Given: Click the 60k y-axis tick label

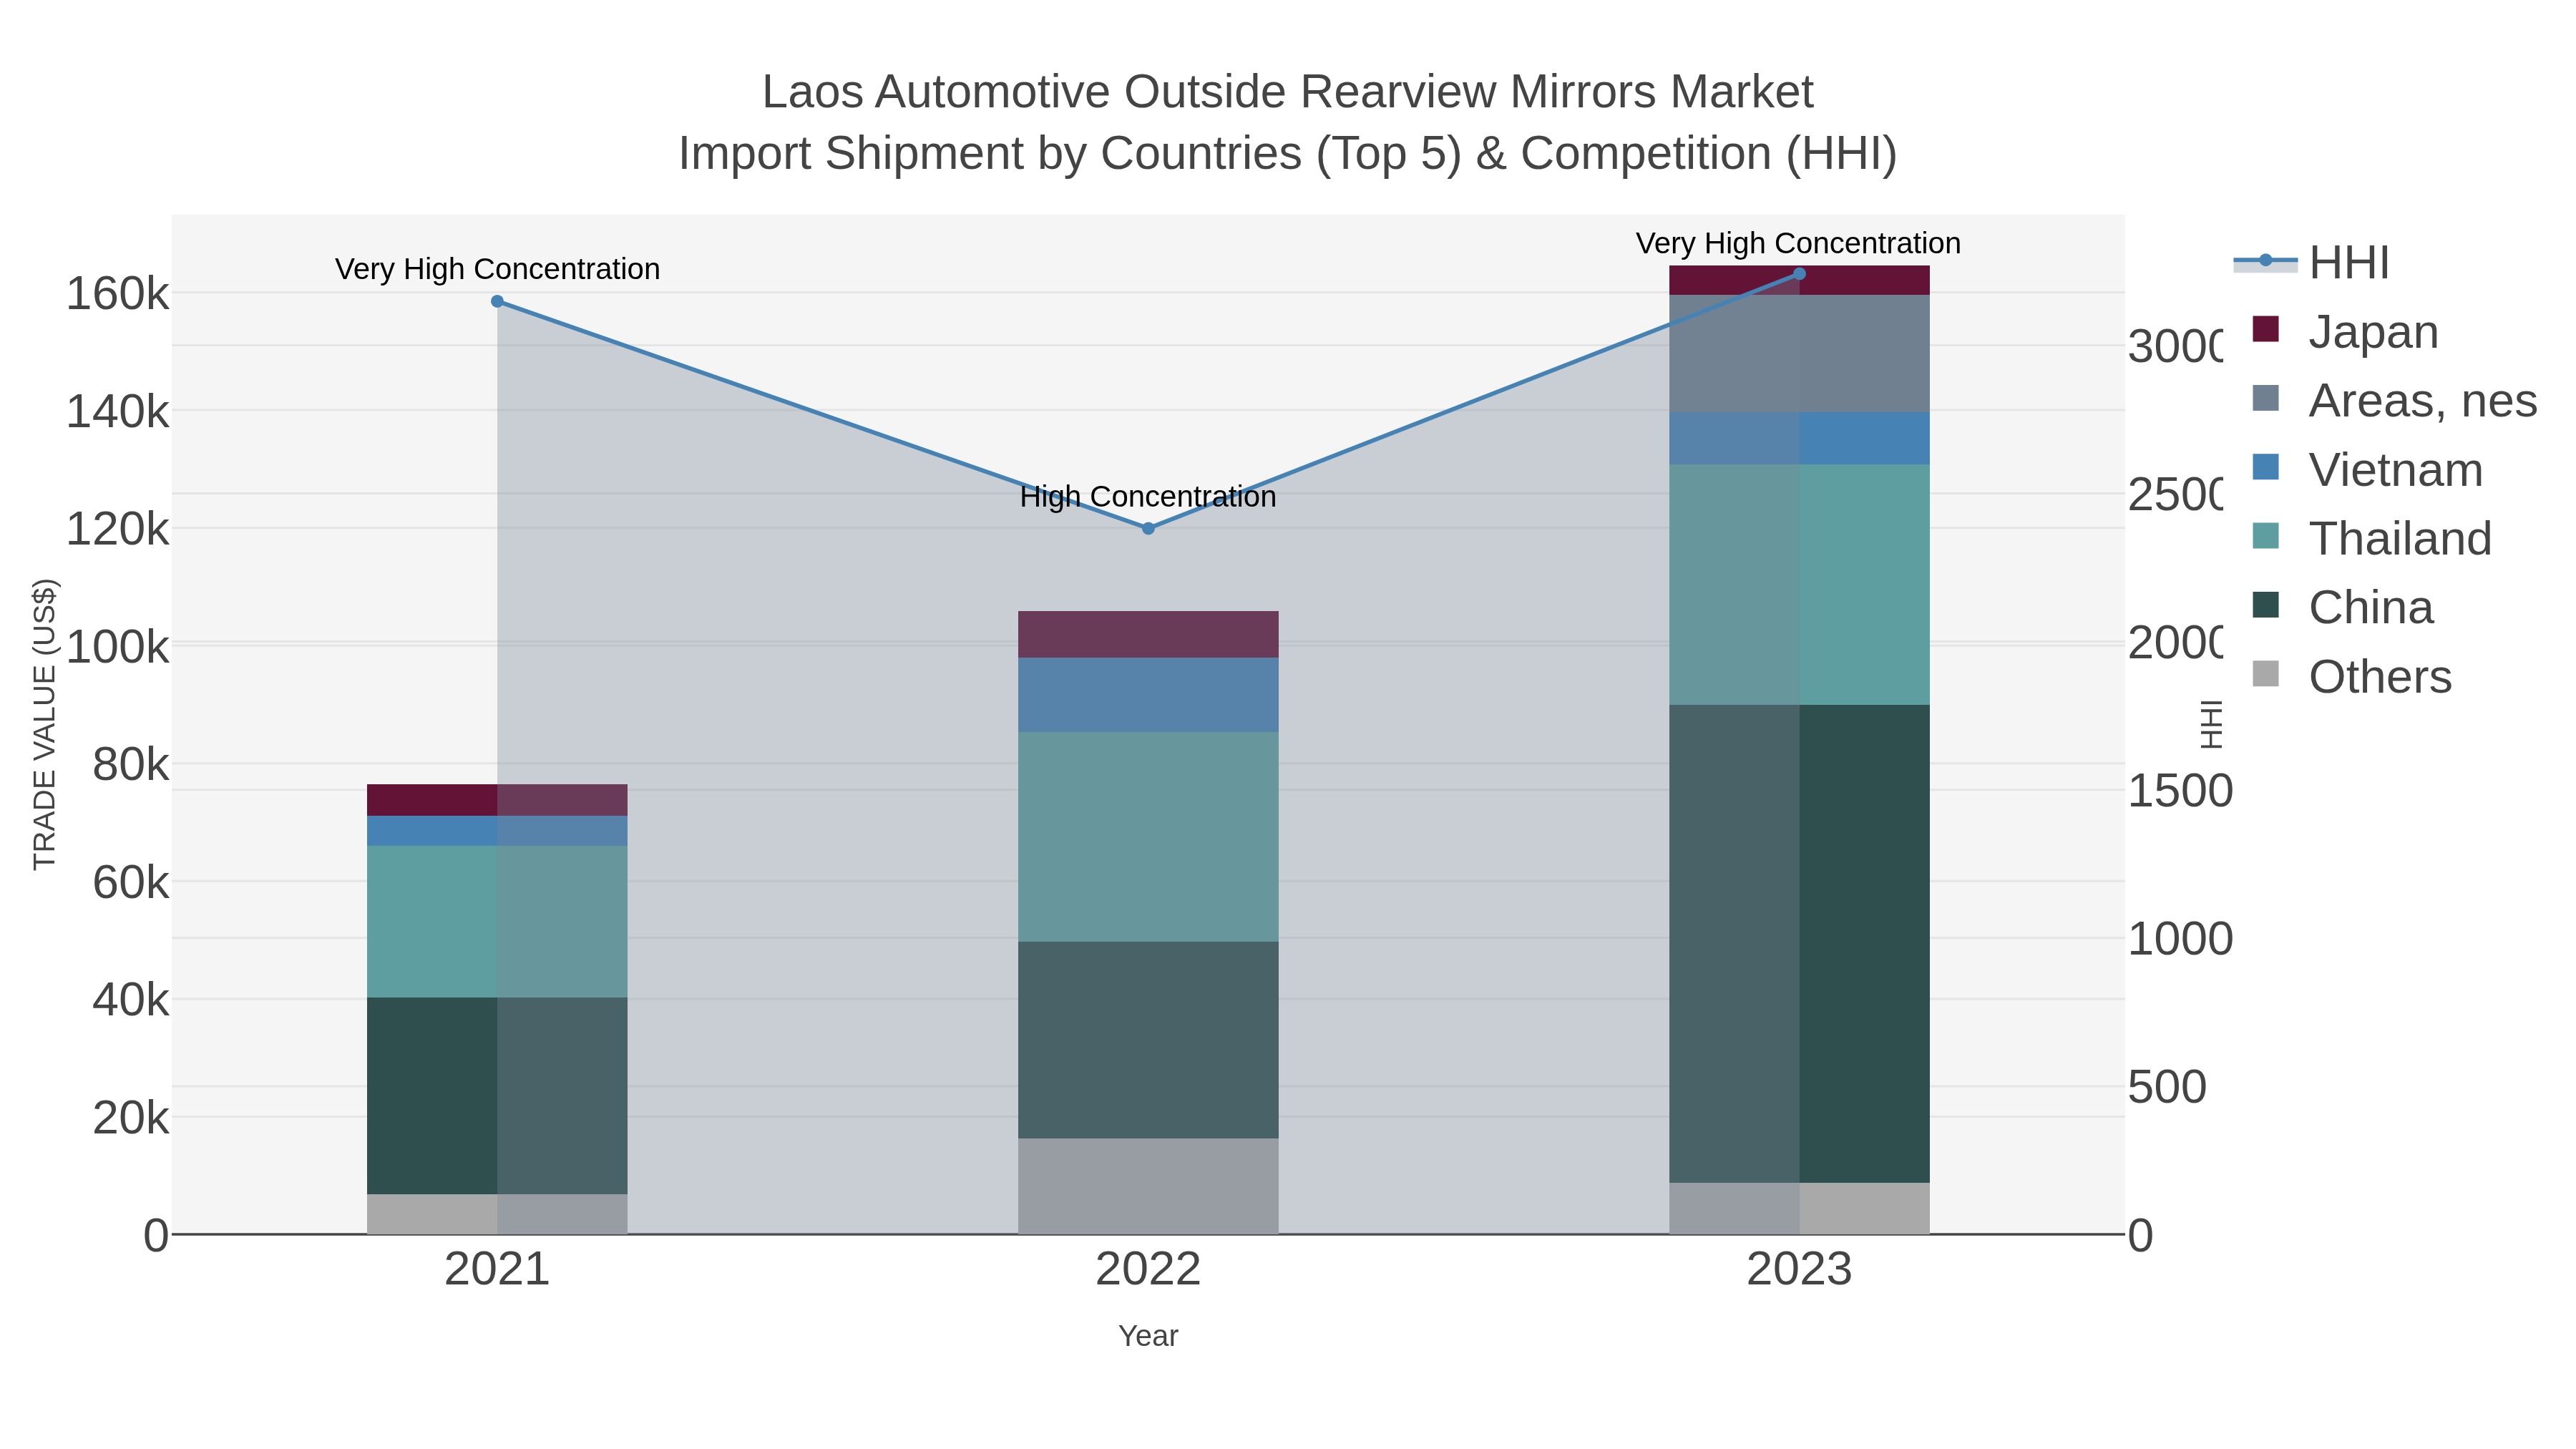Looking at the screenshot, I should click(131, 882).
